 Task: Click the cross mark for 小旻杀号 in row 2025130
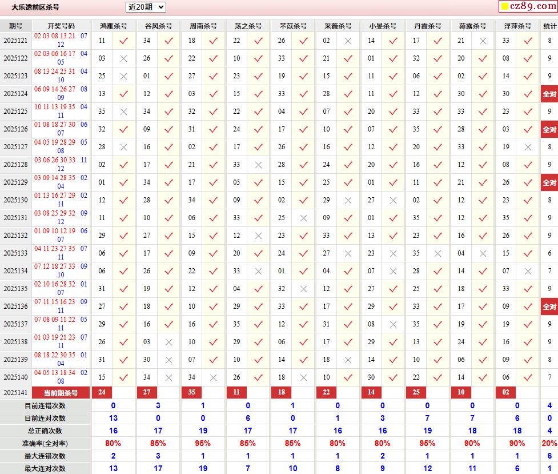[x=393, y=200]
